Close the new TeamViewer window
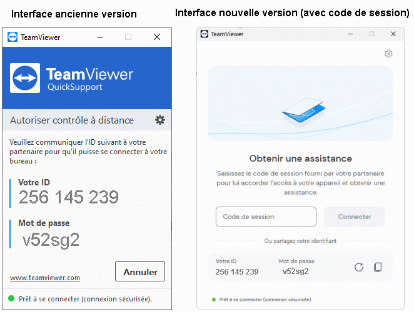 coord(393,34)
